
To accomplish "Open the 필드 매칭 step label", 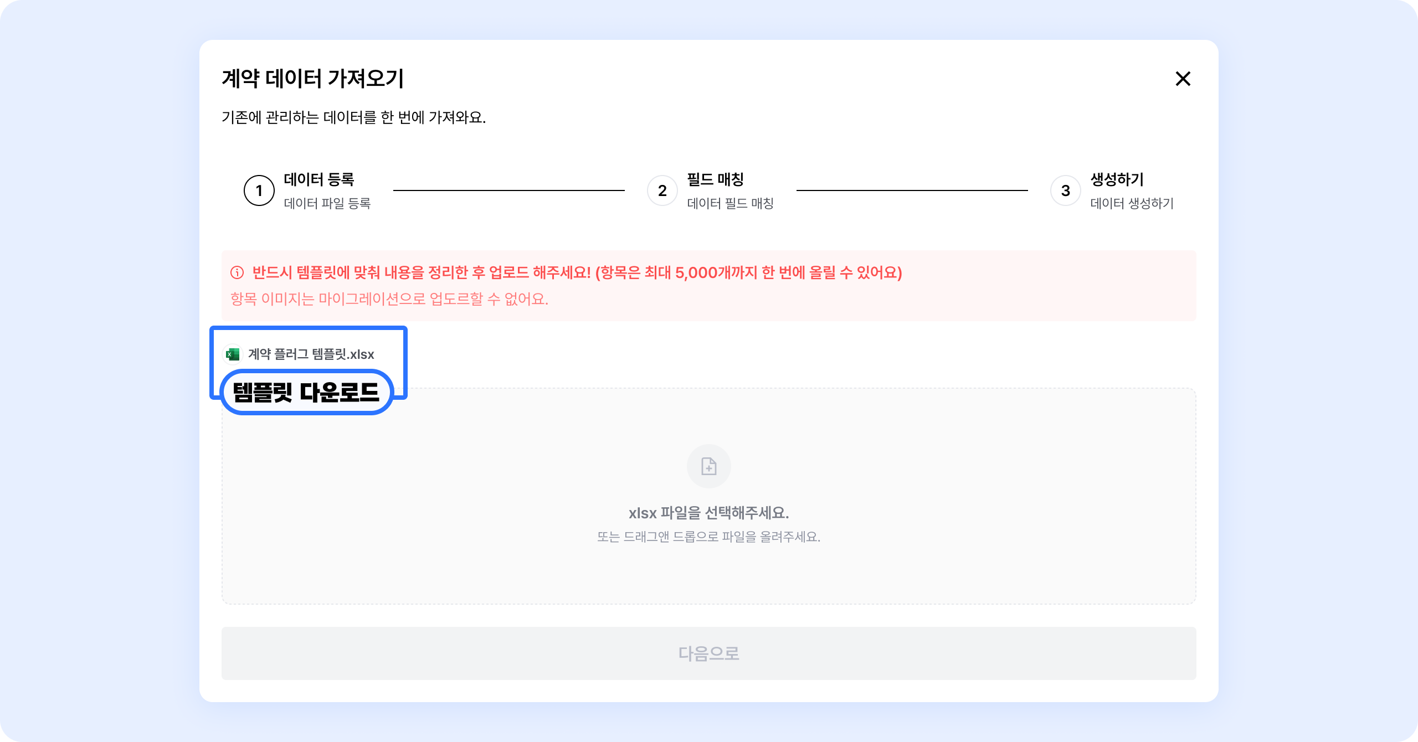I will pos(715,179).
